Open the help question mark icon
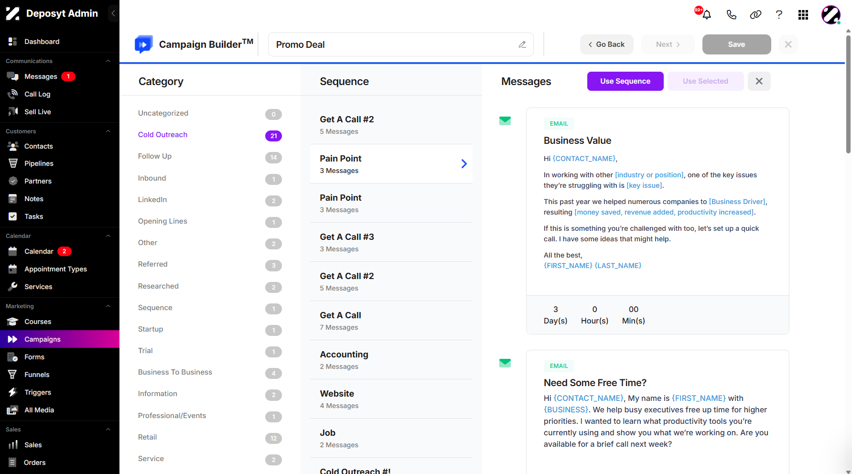 click(x=779, y=15)
